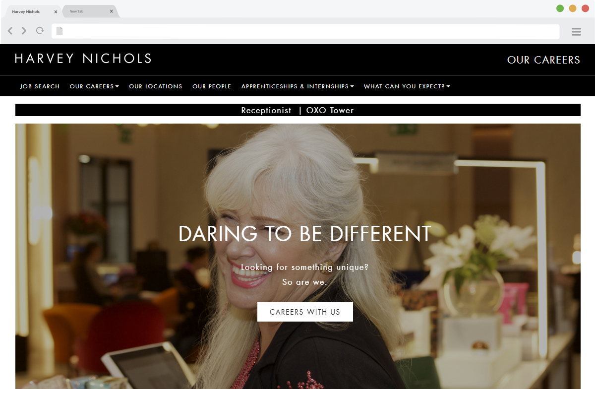595x397 pixels.
Task: Click the green window control circle
Action: [x=560, y=8]
